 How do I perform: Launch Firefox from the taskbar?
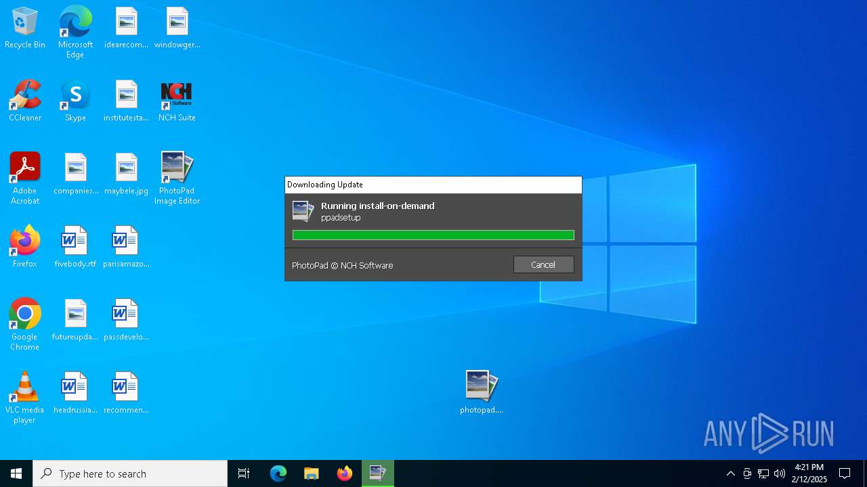[x=345, y=473]
